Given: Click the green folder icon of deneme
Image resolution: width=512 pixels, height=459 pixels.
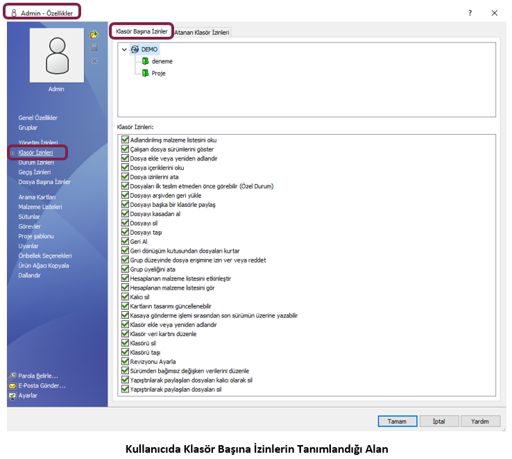Looking at the screenshot, I should [146, 61].
